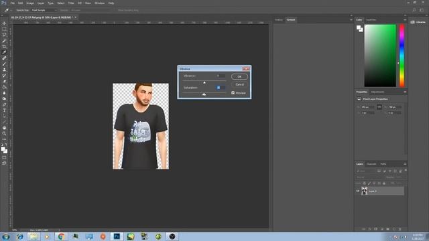The image size is (429, 241).
Task: Toggle the pixel layer filter in Layers
Action: 379,171
